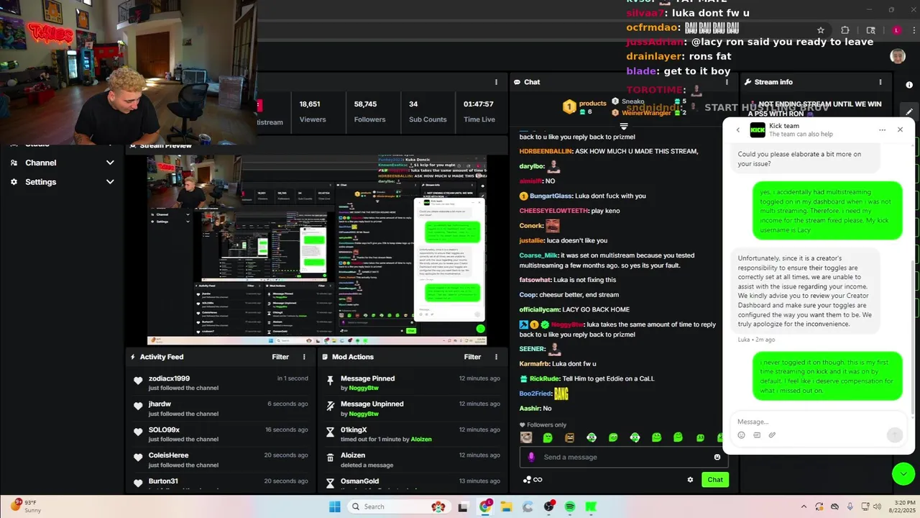Image resolution: width=920 pixels, height=518 pixels.
Task: Open the emoji picker in the support widget
Action: tap(741, 435)
